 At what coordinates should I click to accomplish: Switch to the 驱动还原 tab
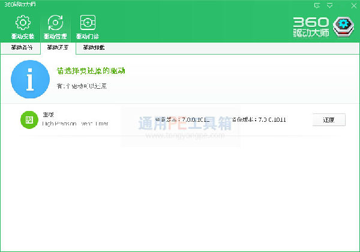coord(58,47)
